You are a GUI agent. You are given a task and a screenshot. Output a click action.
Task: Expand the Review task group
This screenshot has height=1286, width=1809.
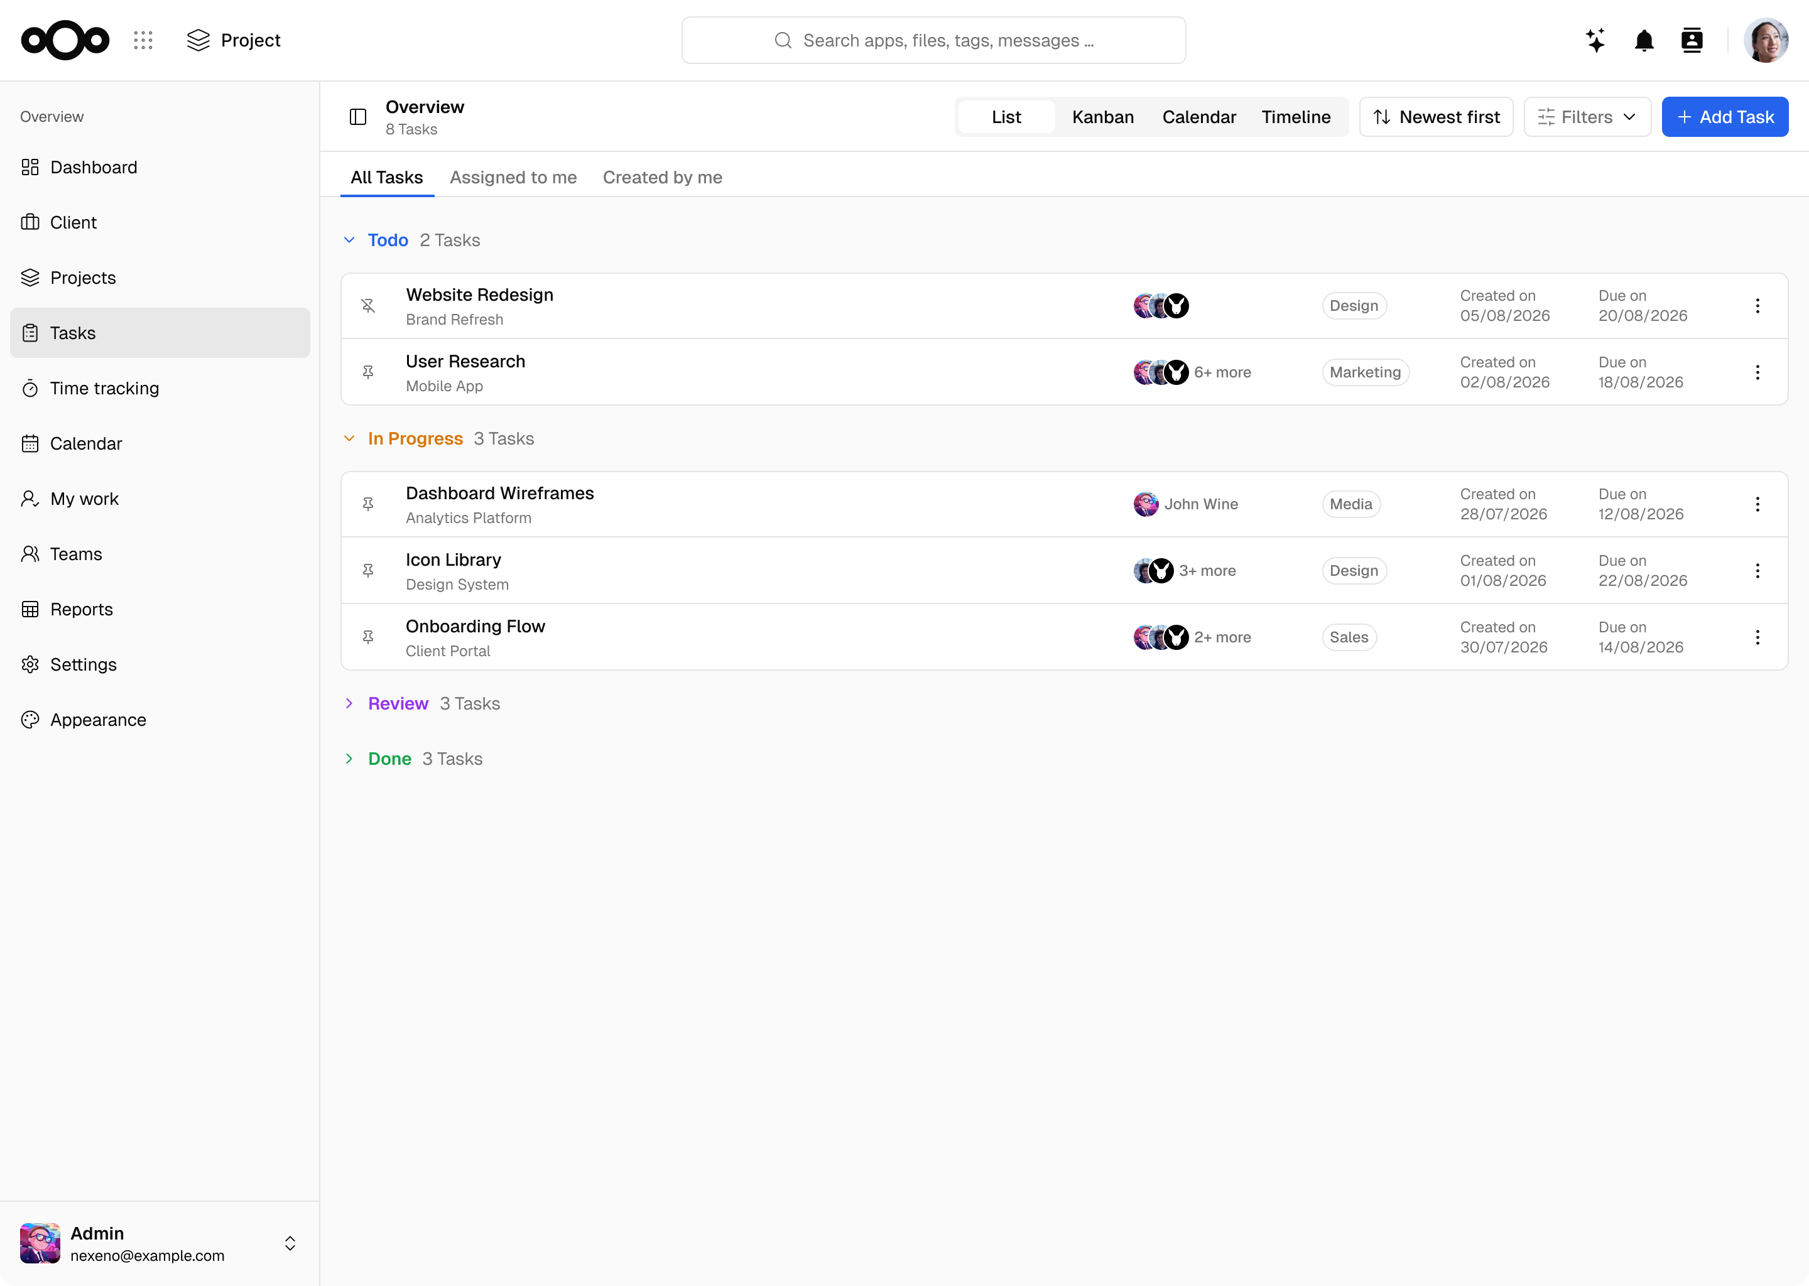coord(349,703)
